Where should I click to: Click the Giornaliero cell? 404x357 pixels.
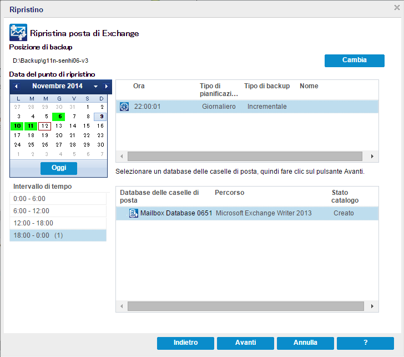click(x=219, y=107)
